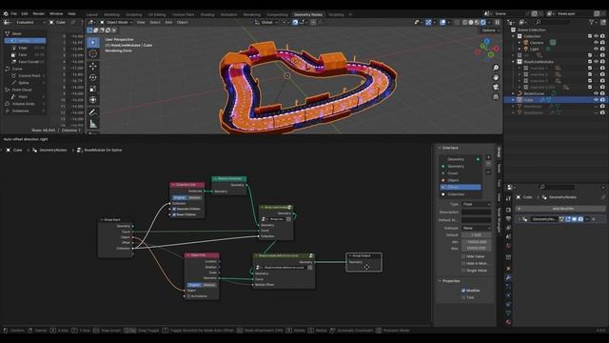This screenshot has height=343, width=609.
Task: Enable the Hide Value checkbox
Action: coord(463,256)
